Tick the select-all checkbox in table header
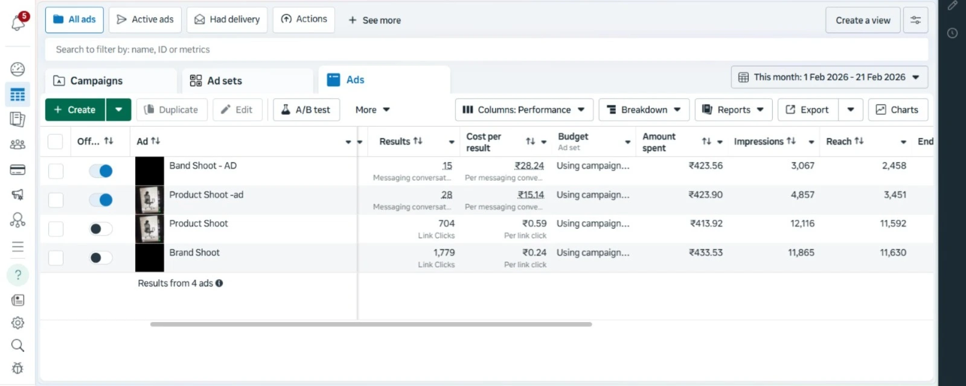This screenshot has width=966, height=386. [55, 141]
